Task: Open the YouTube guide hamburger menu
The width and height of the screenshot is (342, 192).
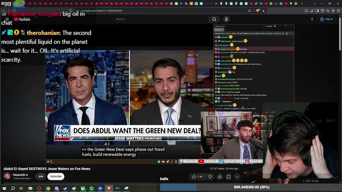Action: [7, 19]
